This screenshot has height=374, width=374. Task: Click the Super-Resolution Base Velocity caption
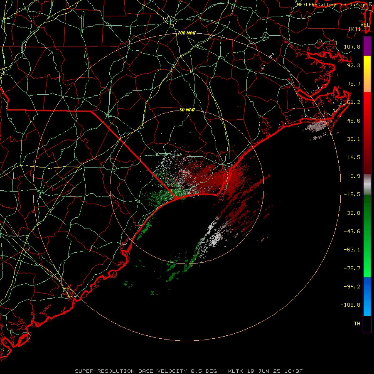189,371
